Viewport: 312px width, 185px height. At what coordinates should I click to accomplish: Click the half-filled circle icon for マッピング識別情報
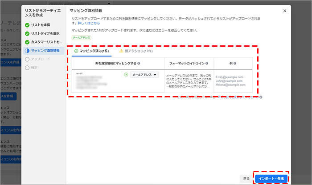pos(28,51)
